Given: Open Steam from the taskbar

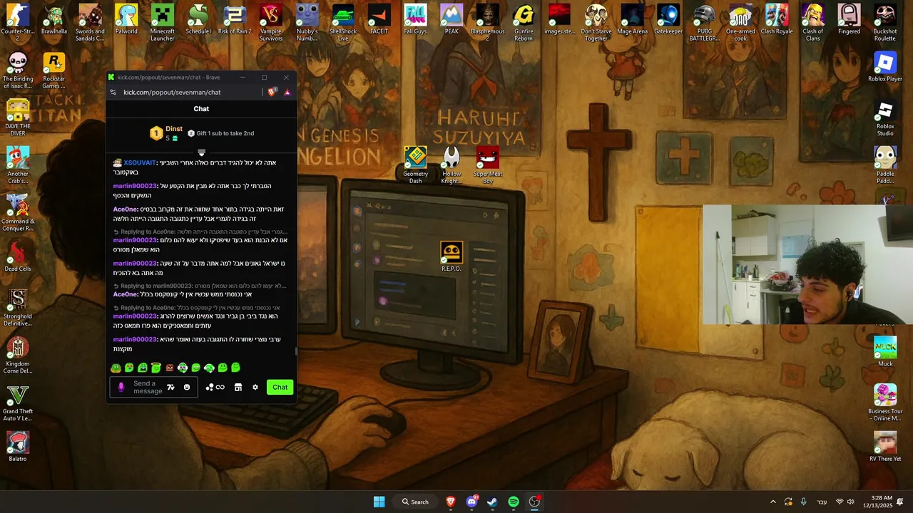Looking at the screenshot, I should (492, 502).
